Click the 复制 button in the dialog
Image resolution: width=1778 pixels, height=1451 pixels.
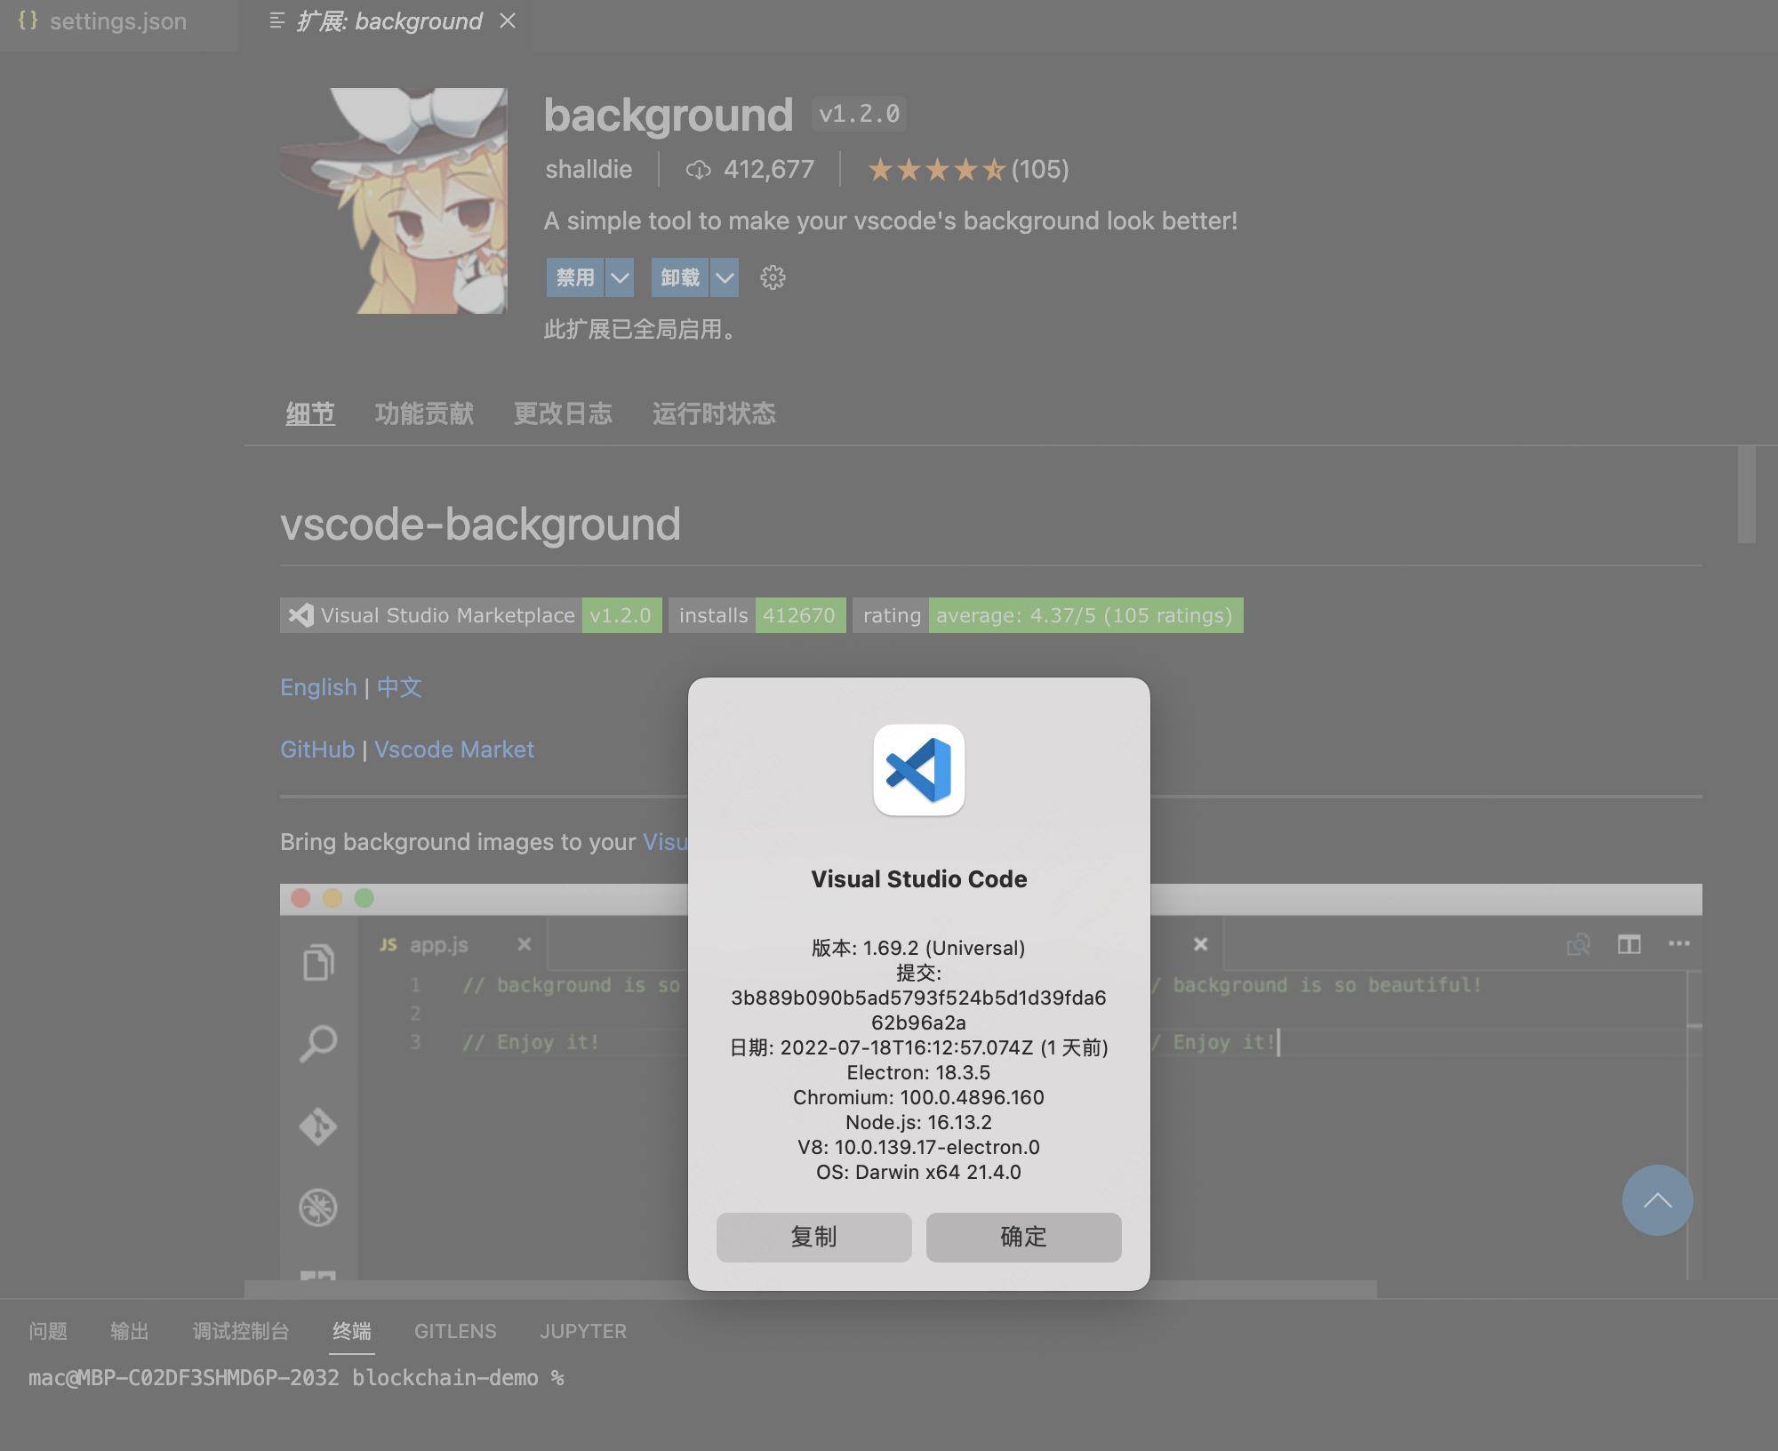pyautogui.click(x=813, y=1237)
